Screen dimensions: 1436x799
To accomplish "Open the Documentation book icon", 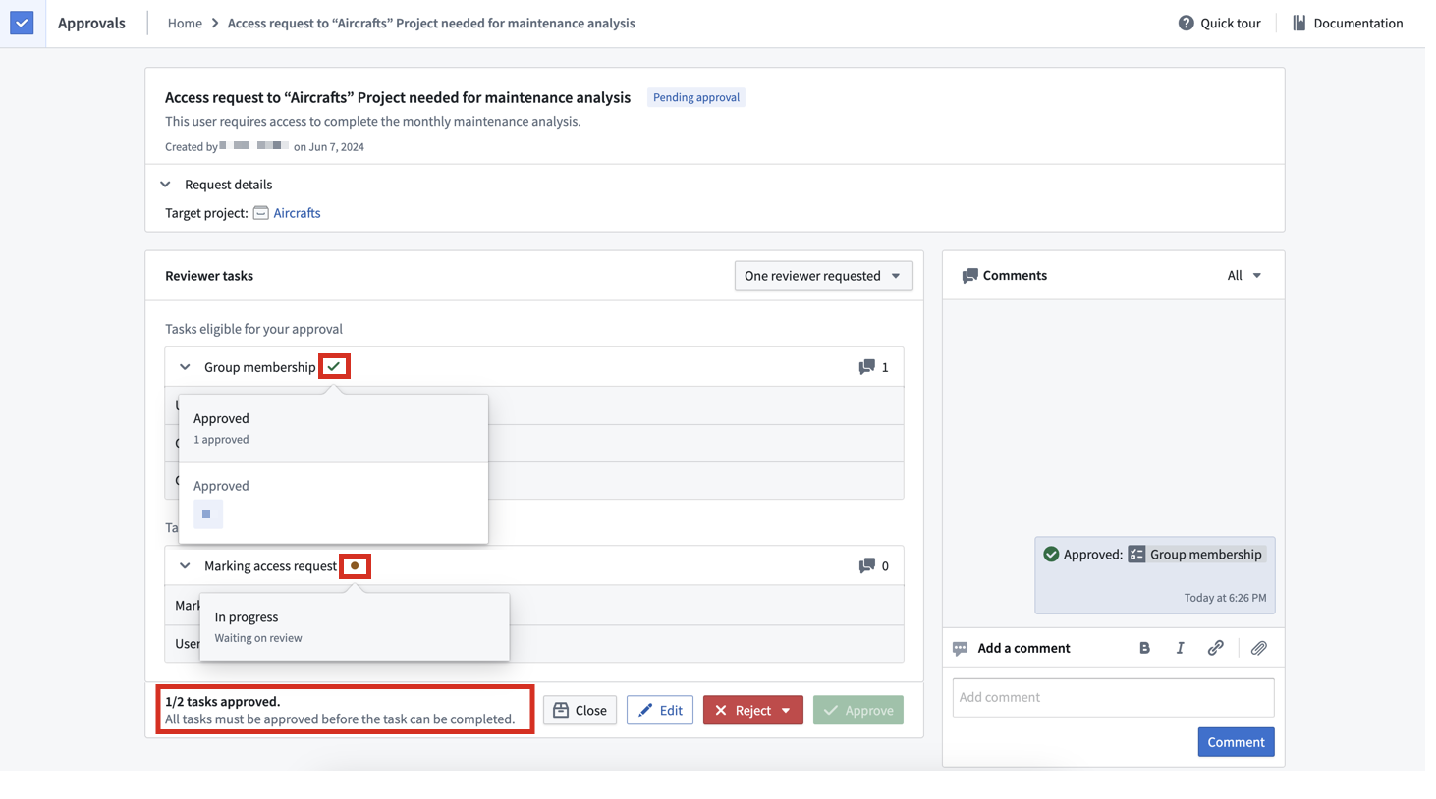I will pos(1298,23).
